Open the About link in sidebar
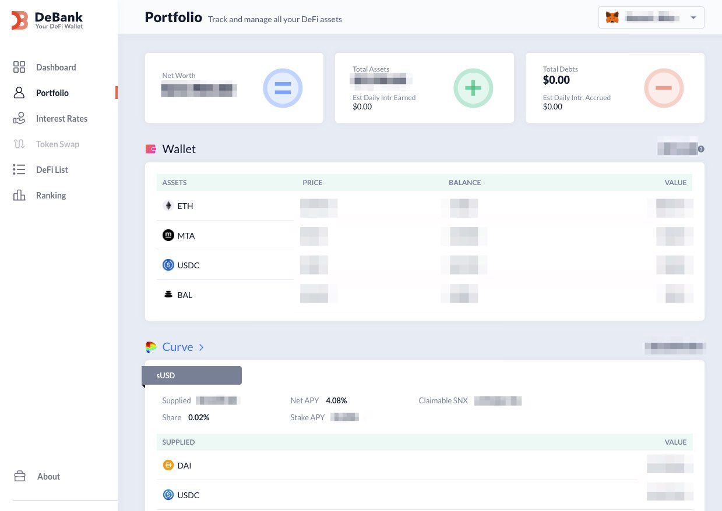 coord(48,476)
